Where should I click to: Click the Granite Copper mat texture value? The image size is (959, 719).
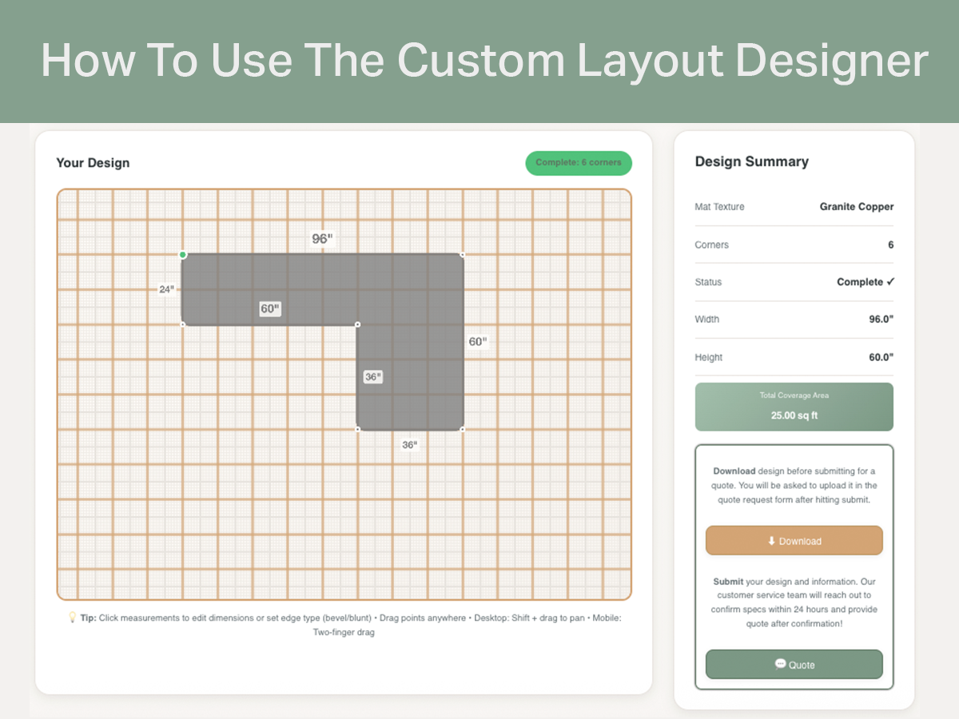[856, 207]
